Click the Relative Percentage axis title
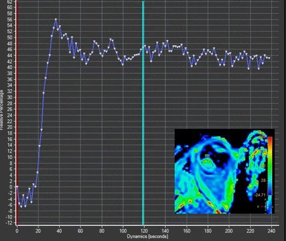Image resolution: width=286 pixels, height=241 pixels. (x=2, y=110)
